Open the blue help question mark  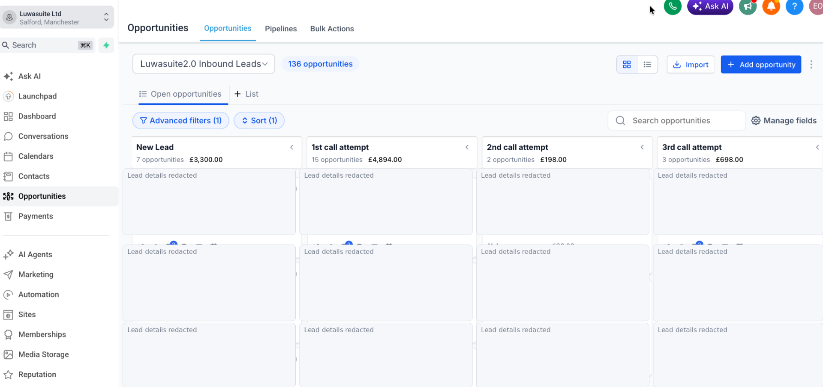tap(794, 6)
